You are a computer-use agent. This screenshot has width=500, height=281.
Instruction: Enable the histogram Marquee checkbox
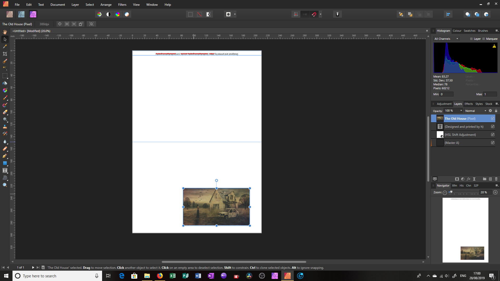coord(484,39)
